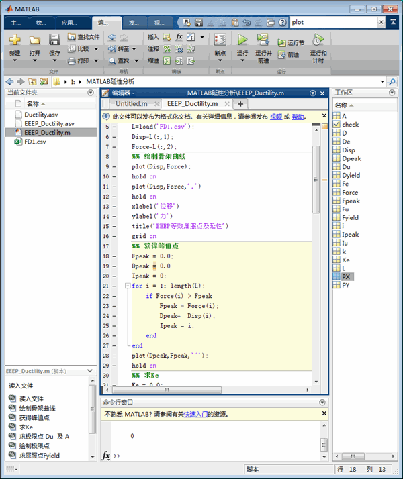Add comment using the green percent icon
This screenshot has width=403, height=479.
click(167, 48)
